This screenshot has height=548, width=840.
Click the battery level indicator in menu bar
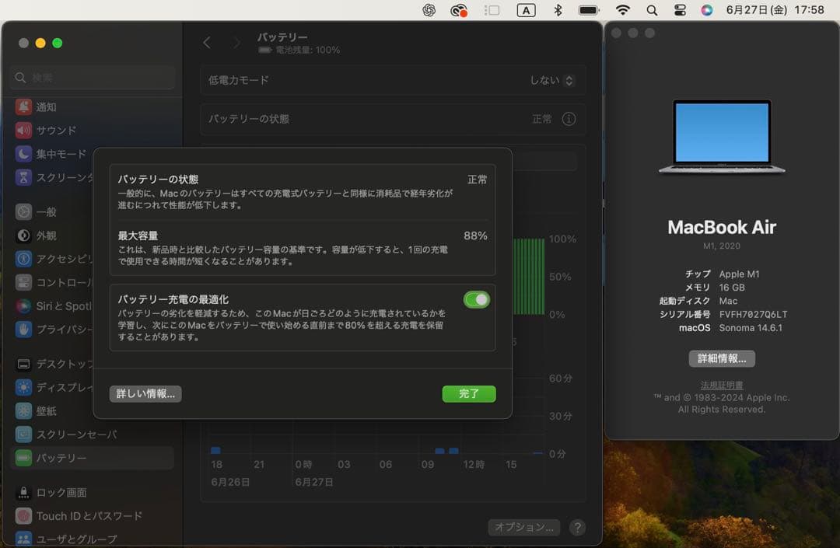coord(587,11)
